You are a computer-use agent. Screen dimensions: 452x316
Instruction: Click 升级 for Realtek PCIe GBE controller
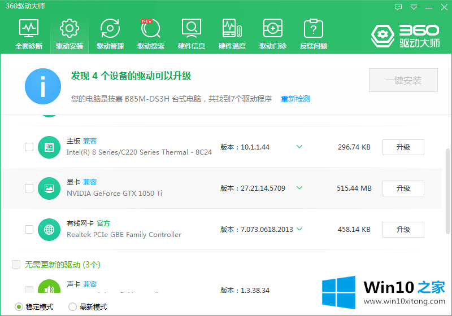[403, 229]
